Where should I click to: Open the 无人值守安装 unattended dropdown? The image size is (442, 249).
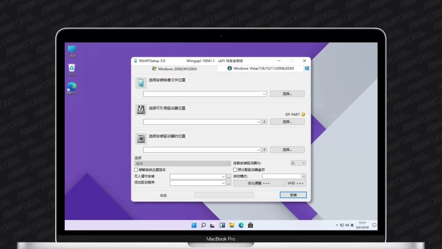pyautogui.click(x=223, y=176)
